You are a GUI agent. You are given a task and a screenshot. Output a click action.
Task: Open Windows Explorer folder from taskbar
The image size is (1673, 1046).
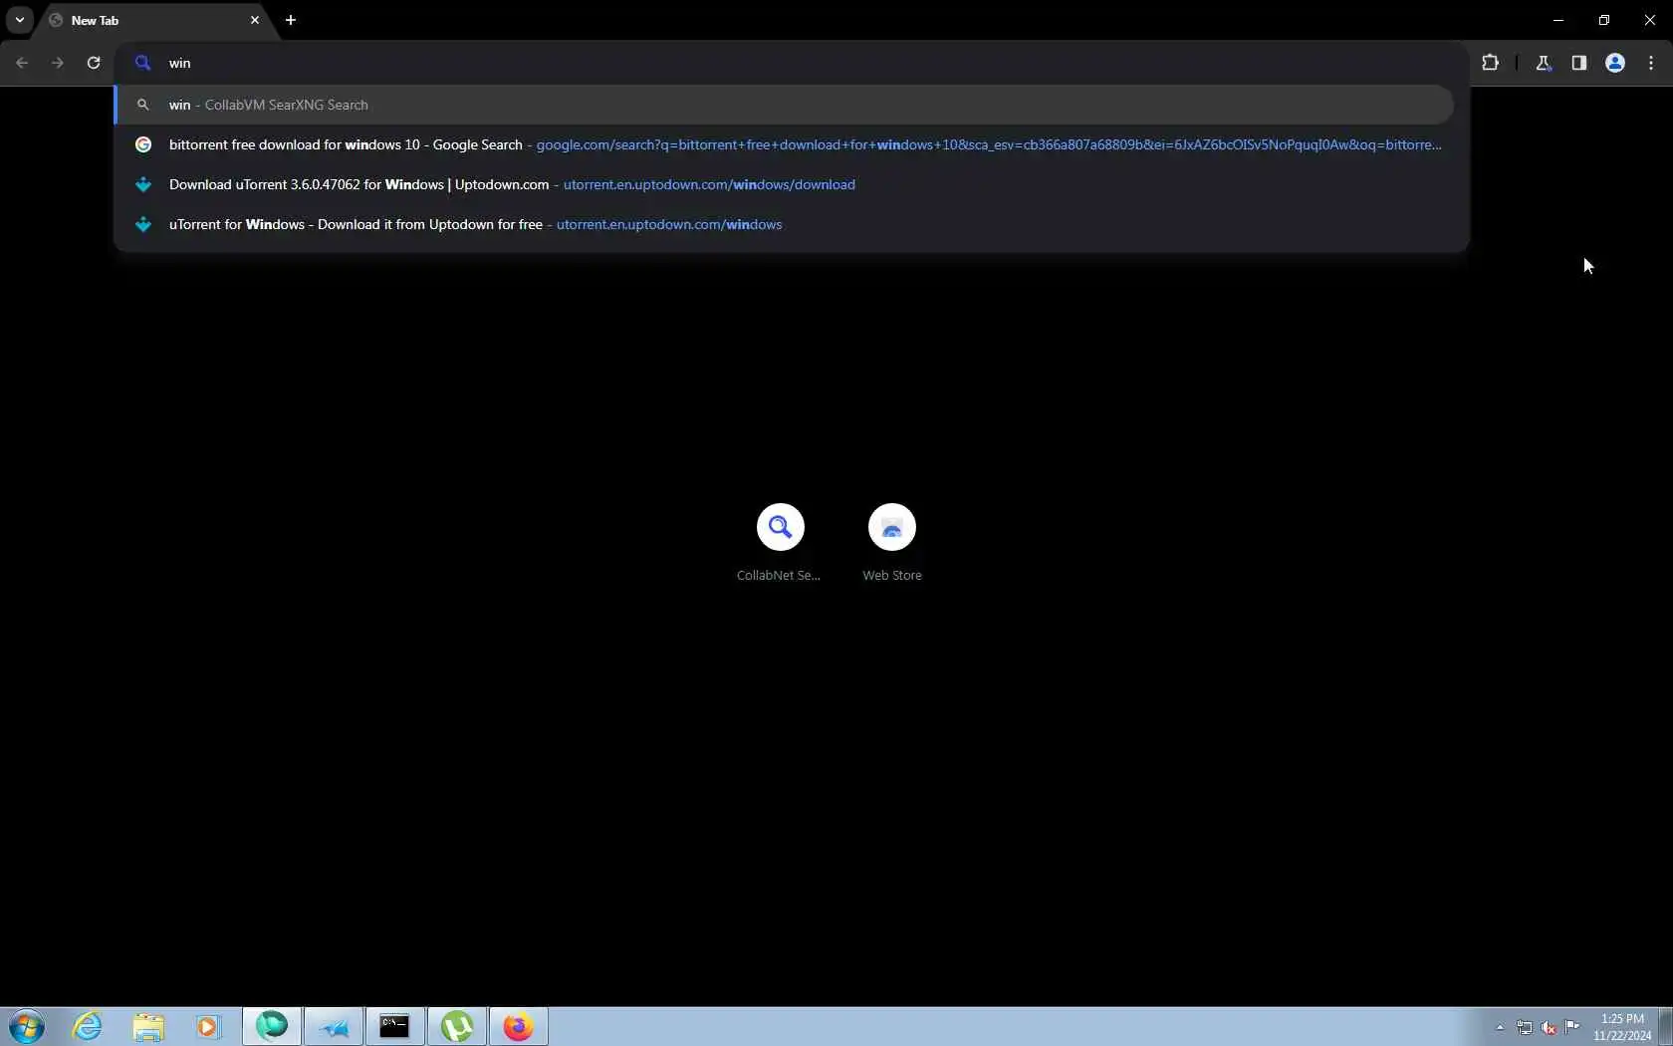pyautogui.click(x=148, y=1026)
